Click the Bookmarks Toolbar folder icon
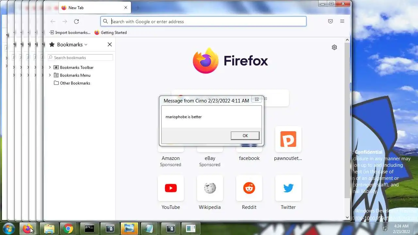The image size is (418, 235). [x=56, y=67]
